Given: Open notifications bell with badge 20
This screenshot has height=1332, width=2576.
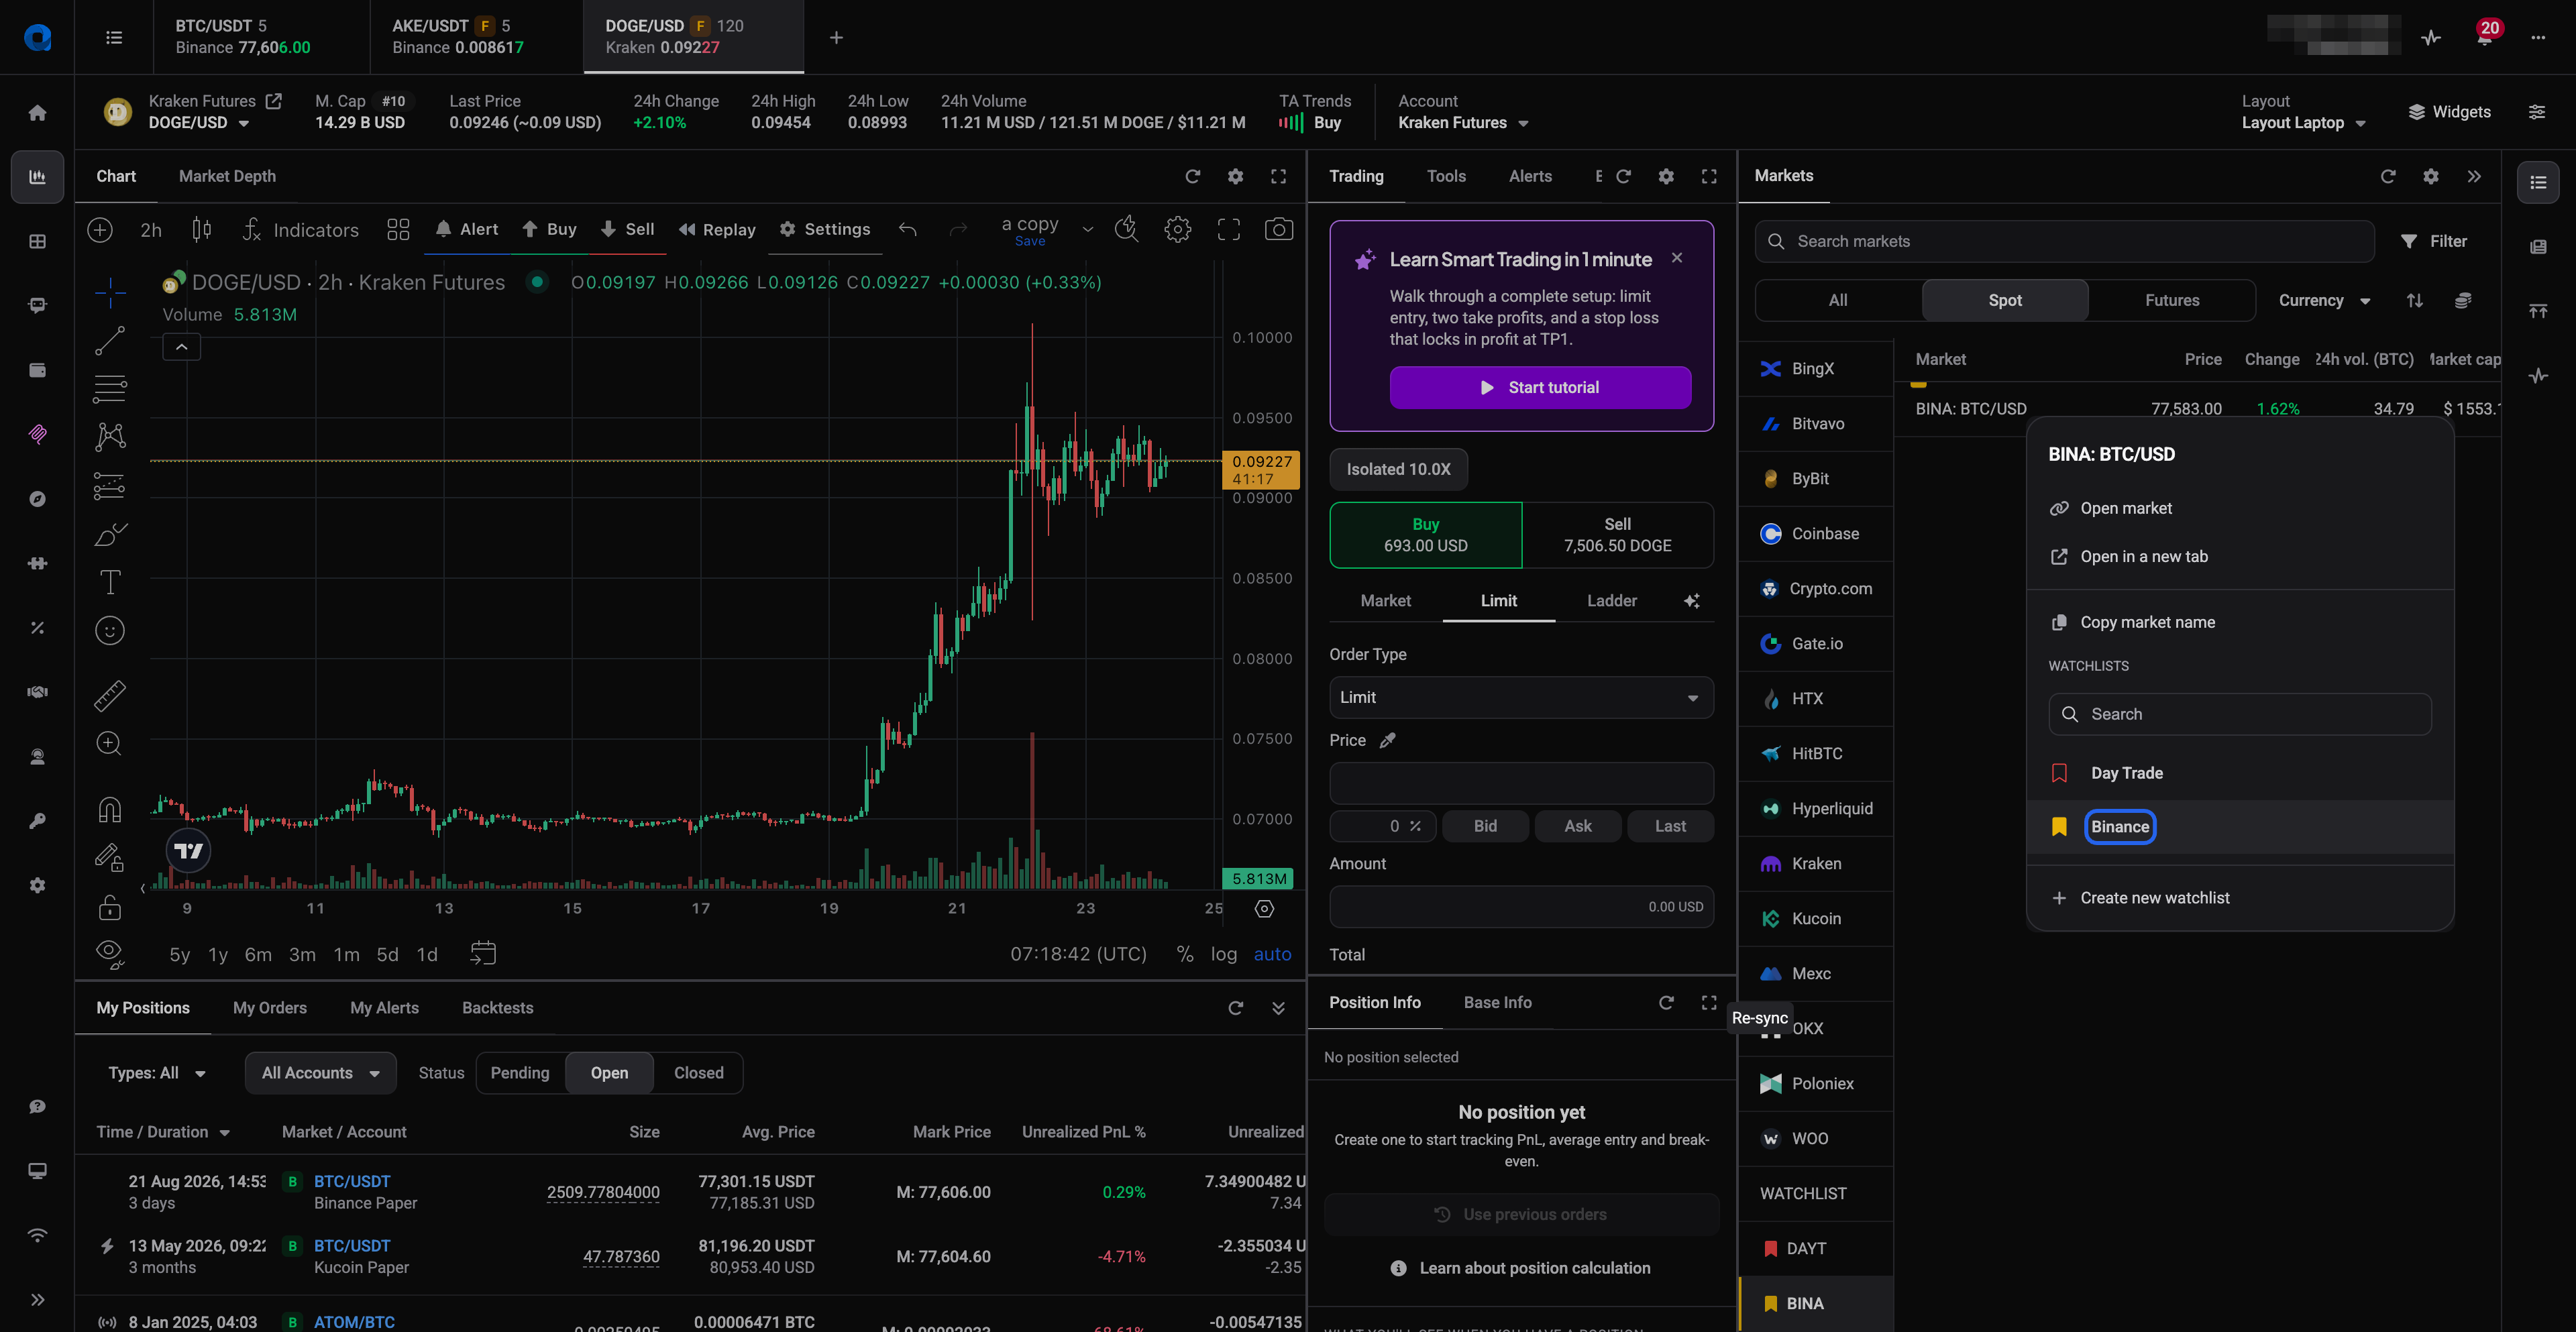Looking at the screenshot, I should point(2485,37).
